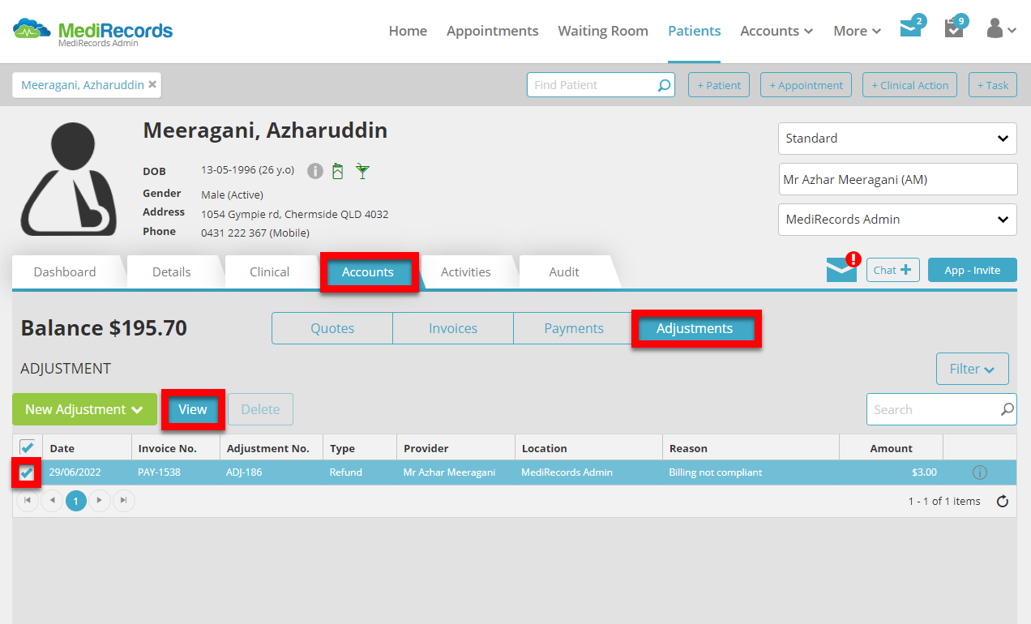1031x624 pixels.
Task: Click the Find Patient magnifier icon
Action: pos(664,85)
